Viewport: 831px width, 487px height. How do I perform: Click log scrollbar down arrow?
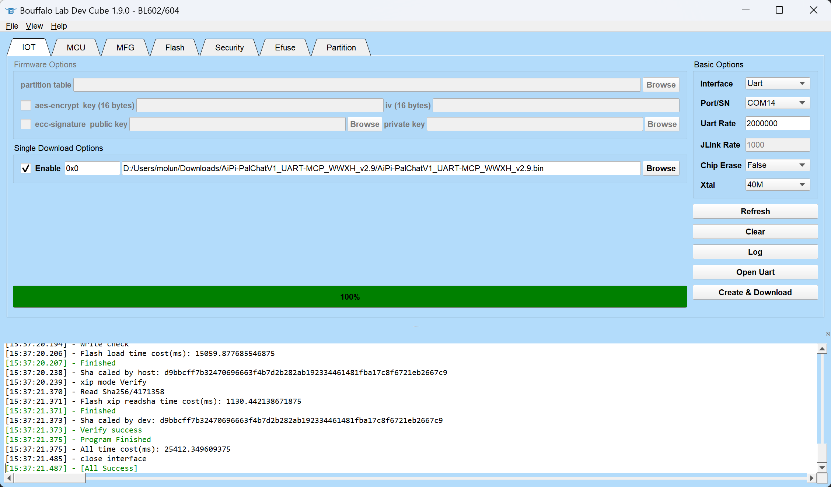point(822,467)
